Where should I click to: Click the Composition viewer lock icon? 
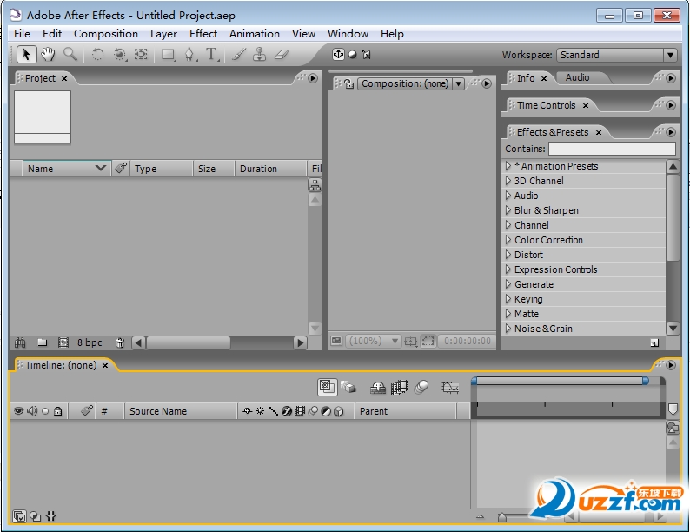click(x=348, y=83)
